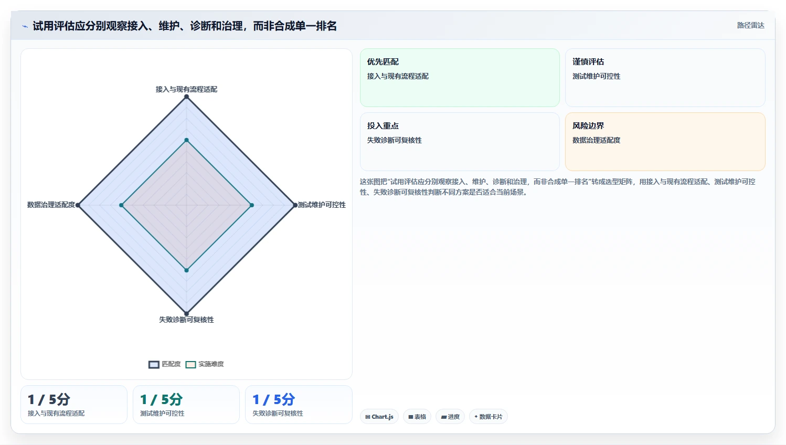
Task: Click the right outer radar data point
Action: coord(295,205)
